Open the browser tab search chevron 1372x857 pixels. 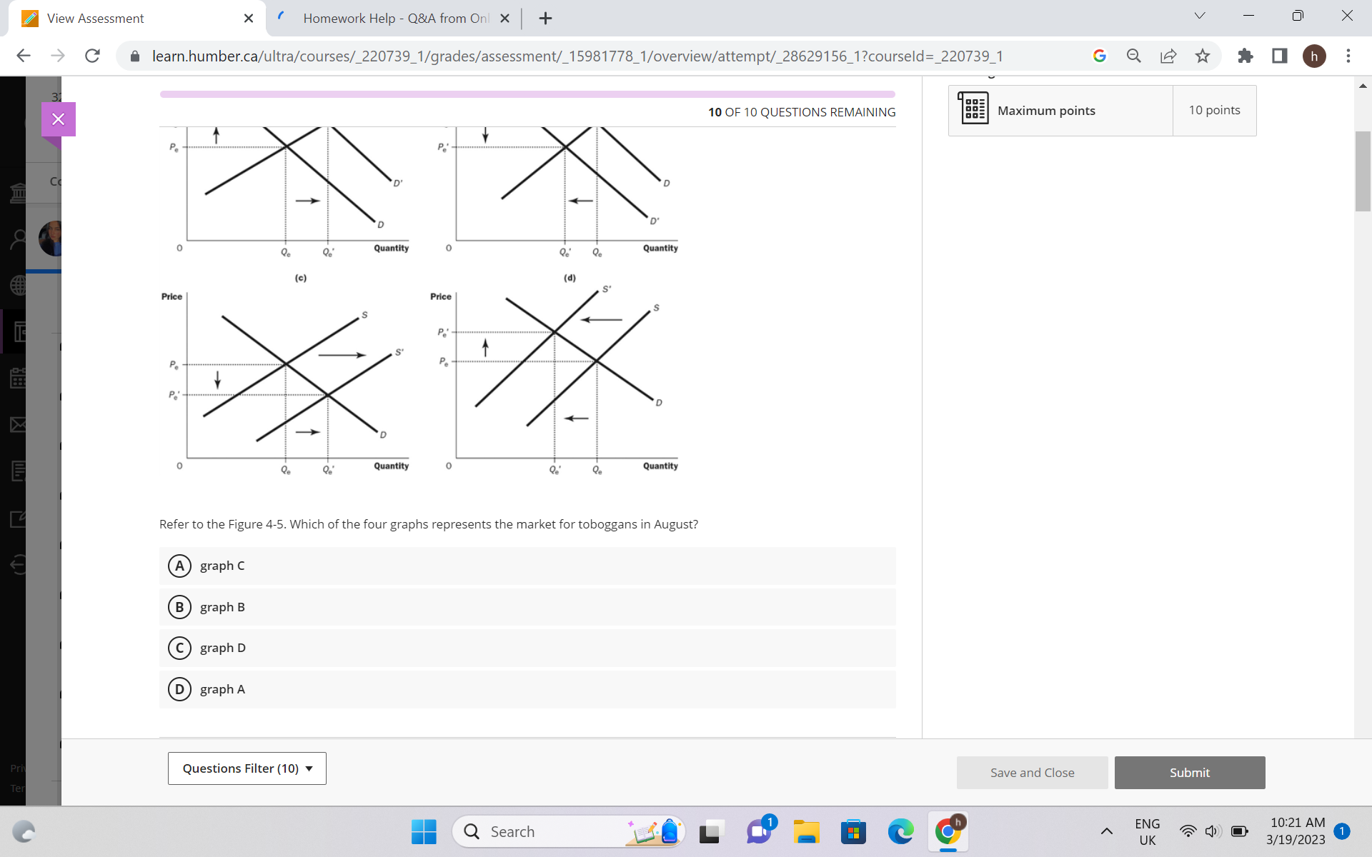pos(1198,15)
